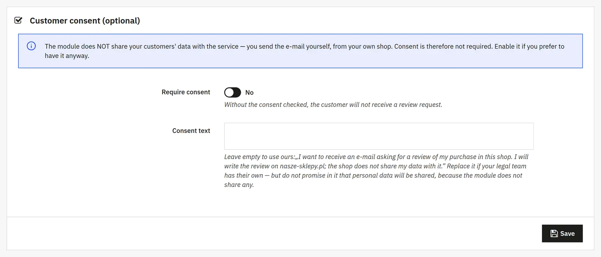Viewport: 601px width, 257px height.
Task: Click the "Require consent" label
Action: [186, 92]
